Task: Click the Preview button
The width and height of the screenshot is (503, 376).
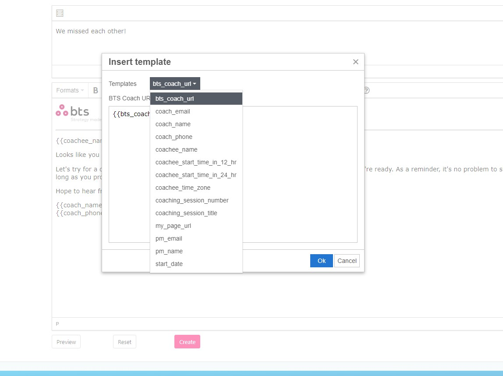Action: pyautogui.click(x=66, y=342)
